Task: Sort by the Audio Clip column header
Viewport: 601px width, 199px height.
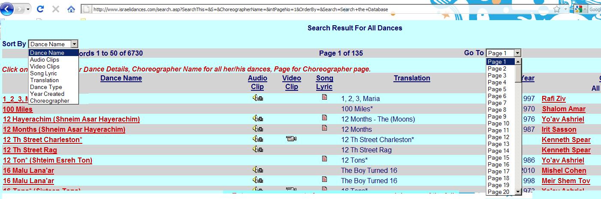Action: pyautogui.click(x=257, y=83)
